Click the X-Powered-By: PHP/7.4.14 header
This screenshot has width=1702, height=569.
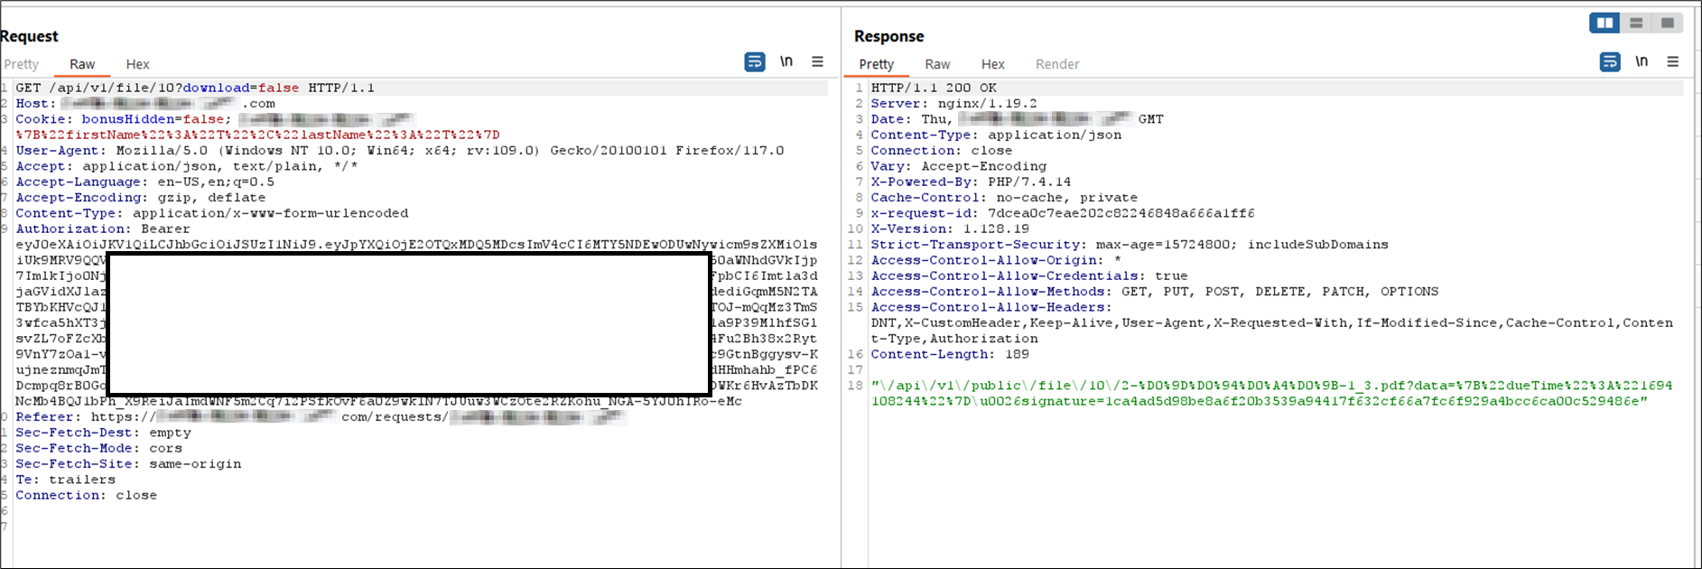pyautogui.click(x=971, y=182)
